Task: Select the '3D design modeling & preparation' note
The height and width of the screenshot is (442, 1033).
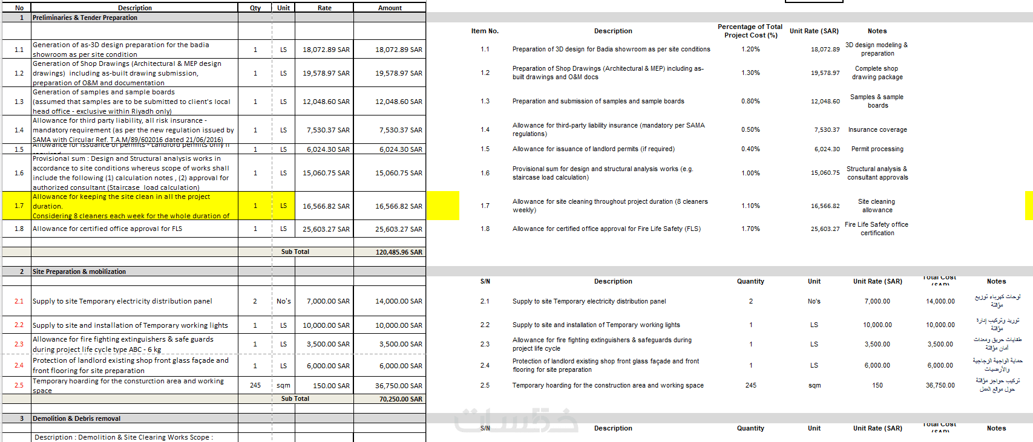Action: 877,49
